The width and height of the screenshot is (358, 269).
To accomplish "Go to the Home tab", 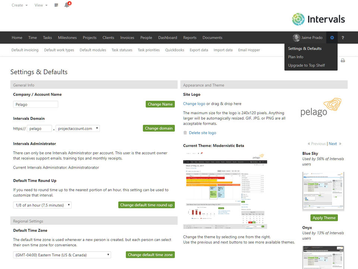I will 17,38.
